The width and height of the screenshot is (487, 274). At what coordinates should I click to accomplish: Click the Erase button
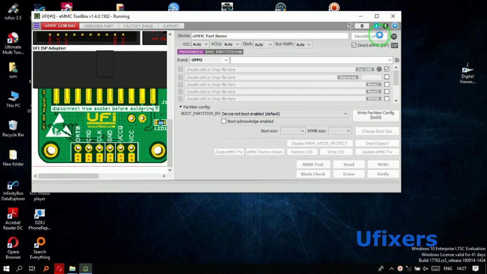(x=349, y=174)
